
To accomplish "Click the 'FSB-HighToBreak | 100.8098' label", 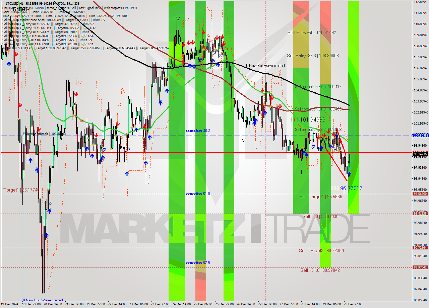I will 44,134.
